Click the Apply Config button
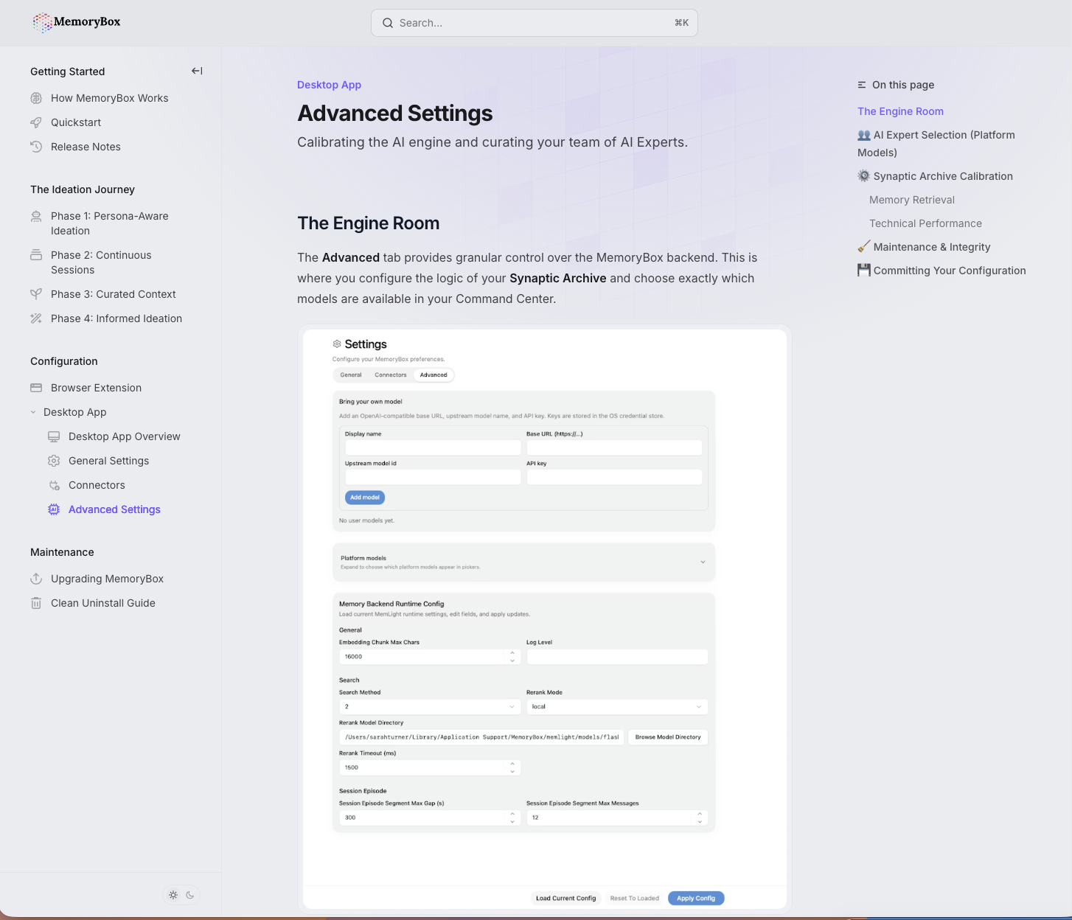This screenshot has width=1072, height=920. (696, 898)
